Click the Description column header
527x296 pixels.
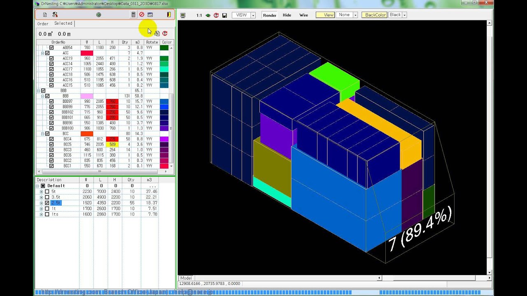click(57, 180)
